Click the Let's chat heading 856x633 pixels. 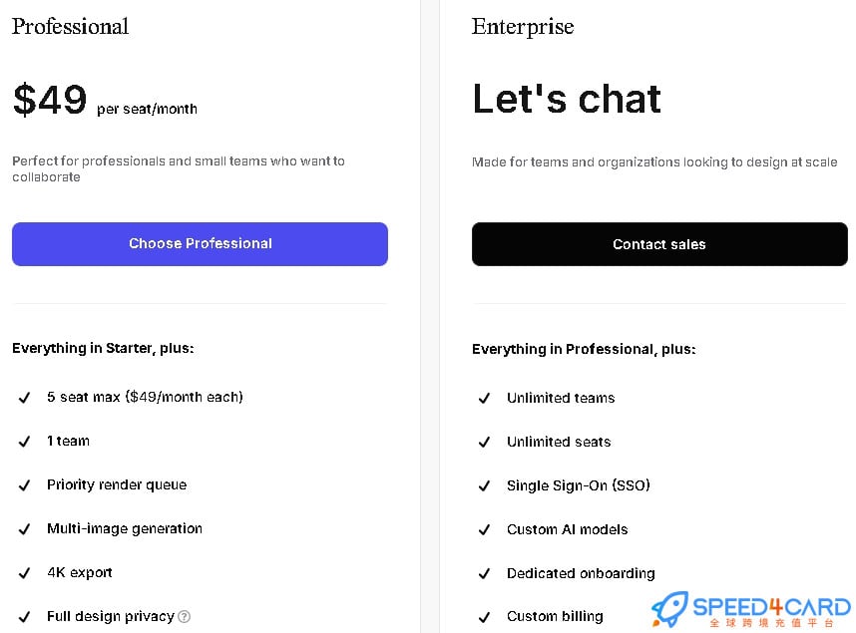coord(567,99)
